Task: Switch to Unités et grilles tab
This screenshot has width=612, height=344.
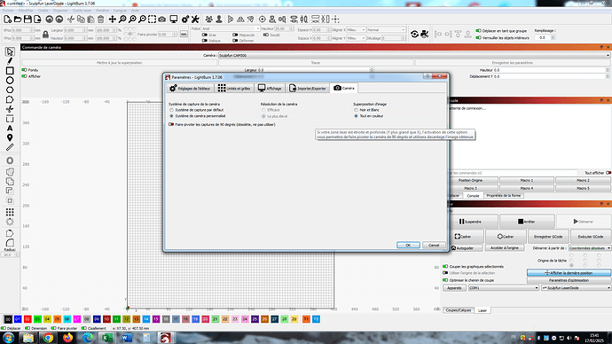Action: (x=234, y=88)
